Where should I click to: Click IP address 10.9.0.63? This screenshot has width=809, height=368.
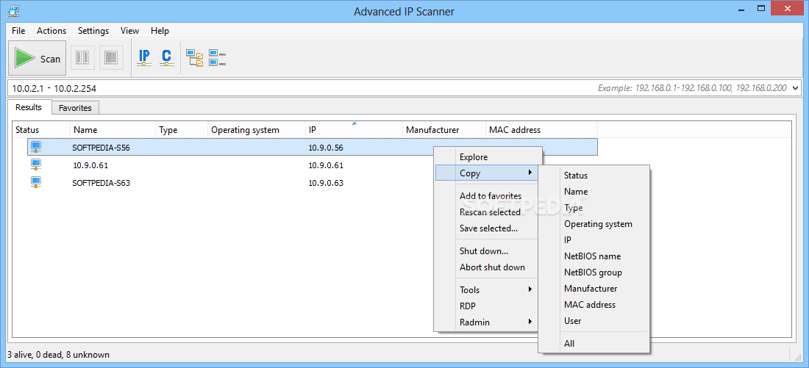click(326, 182)
